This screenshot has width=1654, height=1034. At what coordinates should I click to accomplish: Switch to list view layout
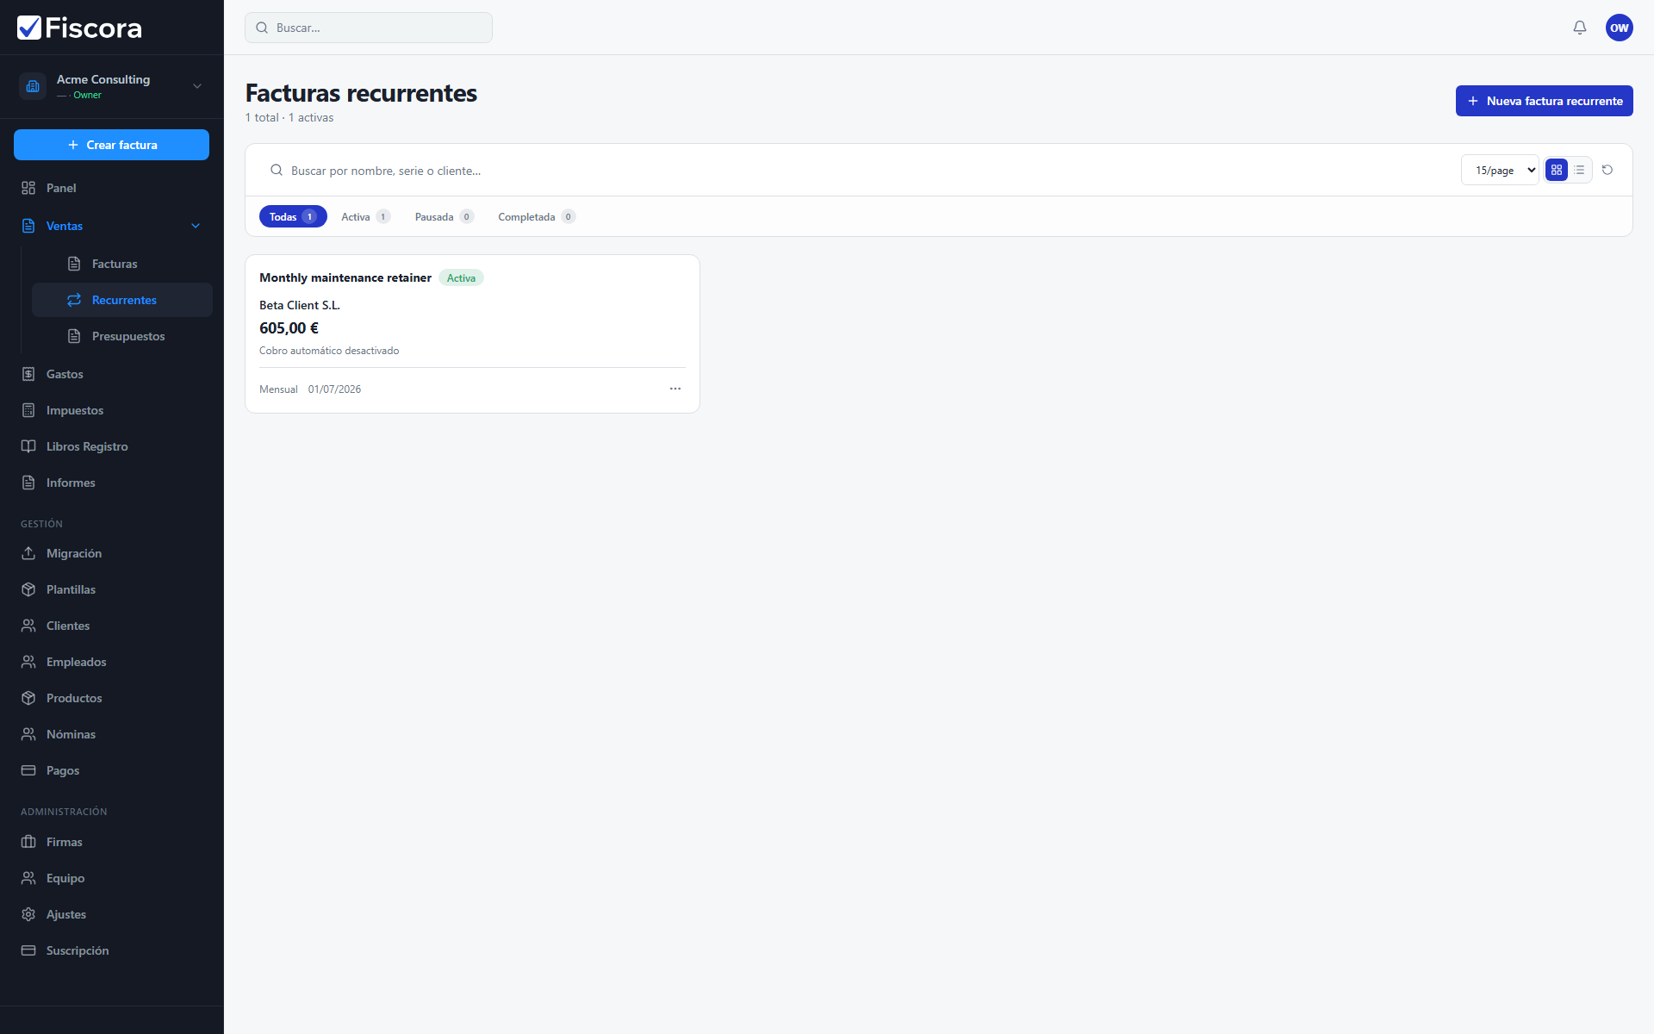coord(1578,170)
